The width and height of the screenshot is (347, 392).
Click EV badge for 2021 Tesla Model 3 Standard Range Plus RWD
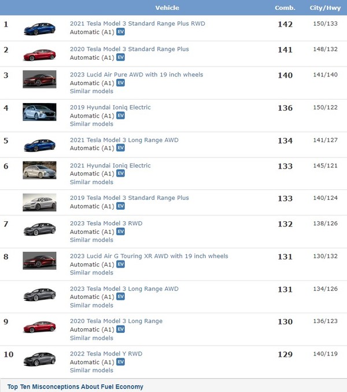coord(120,32)
